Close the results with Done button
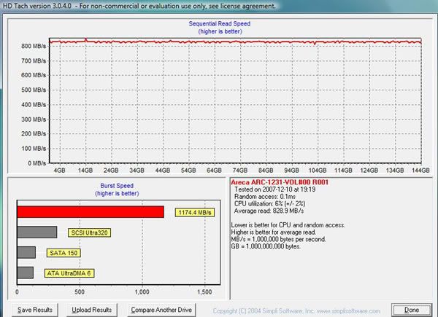Screen dimensions: 438x317 411,310
